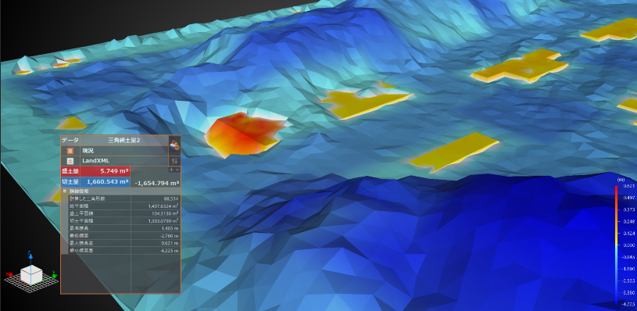Click the cut area value 1,393.0790 m²
637x311 pixels.
coord(163,221)
